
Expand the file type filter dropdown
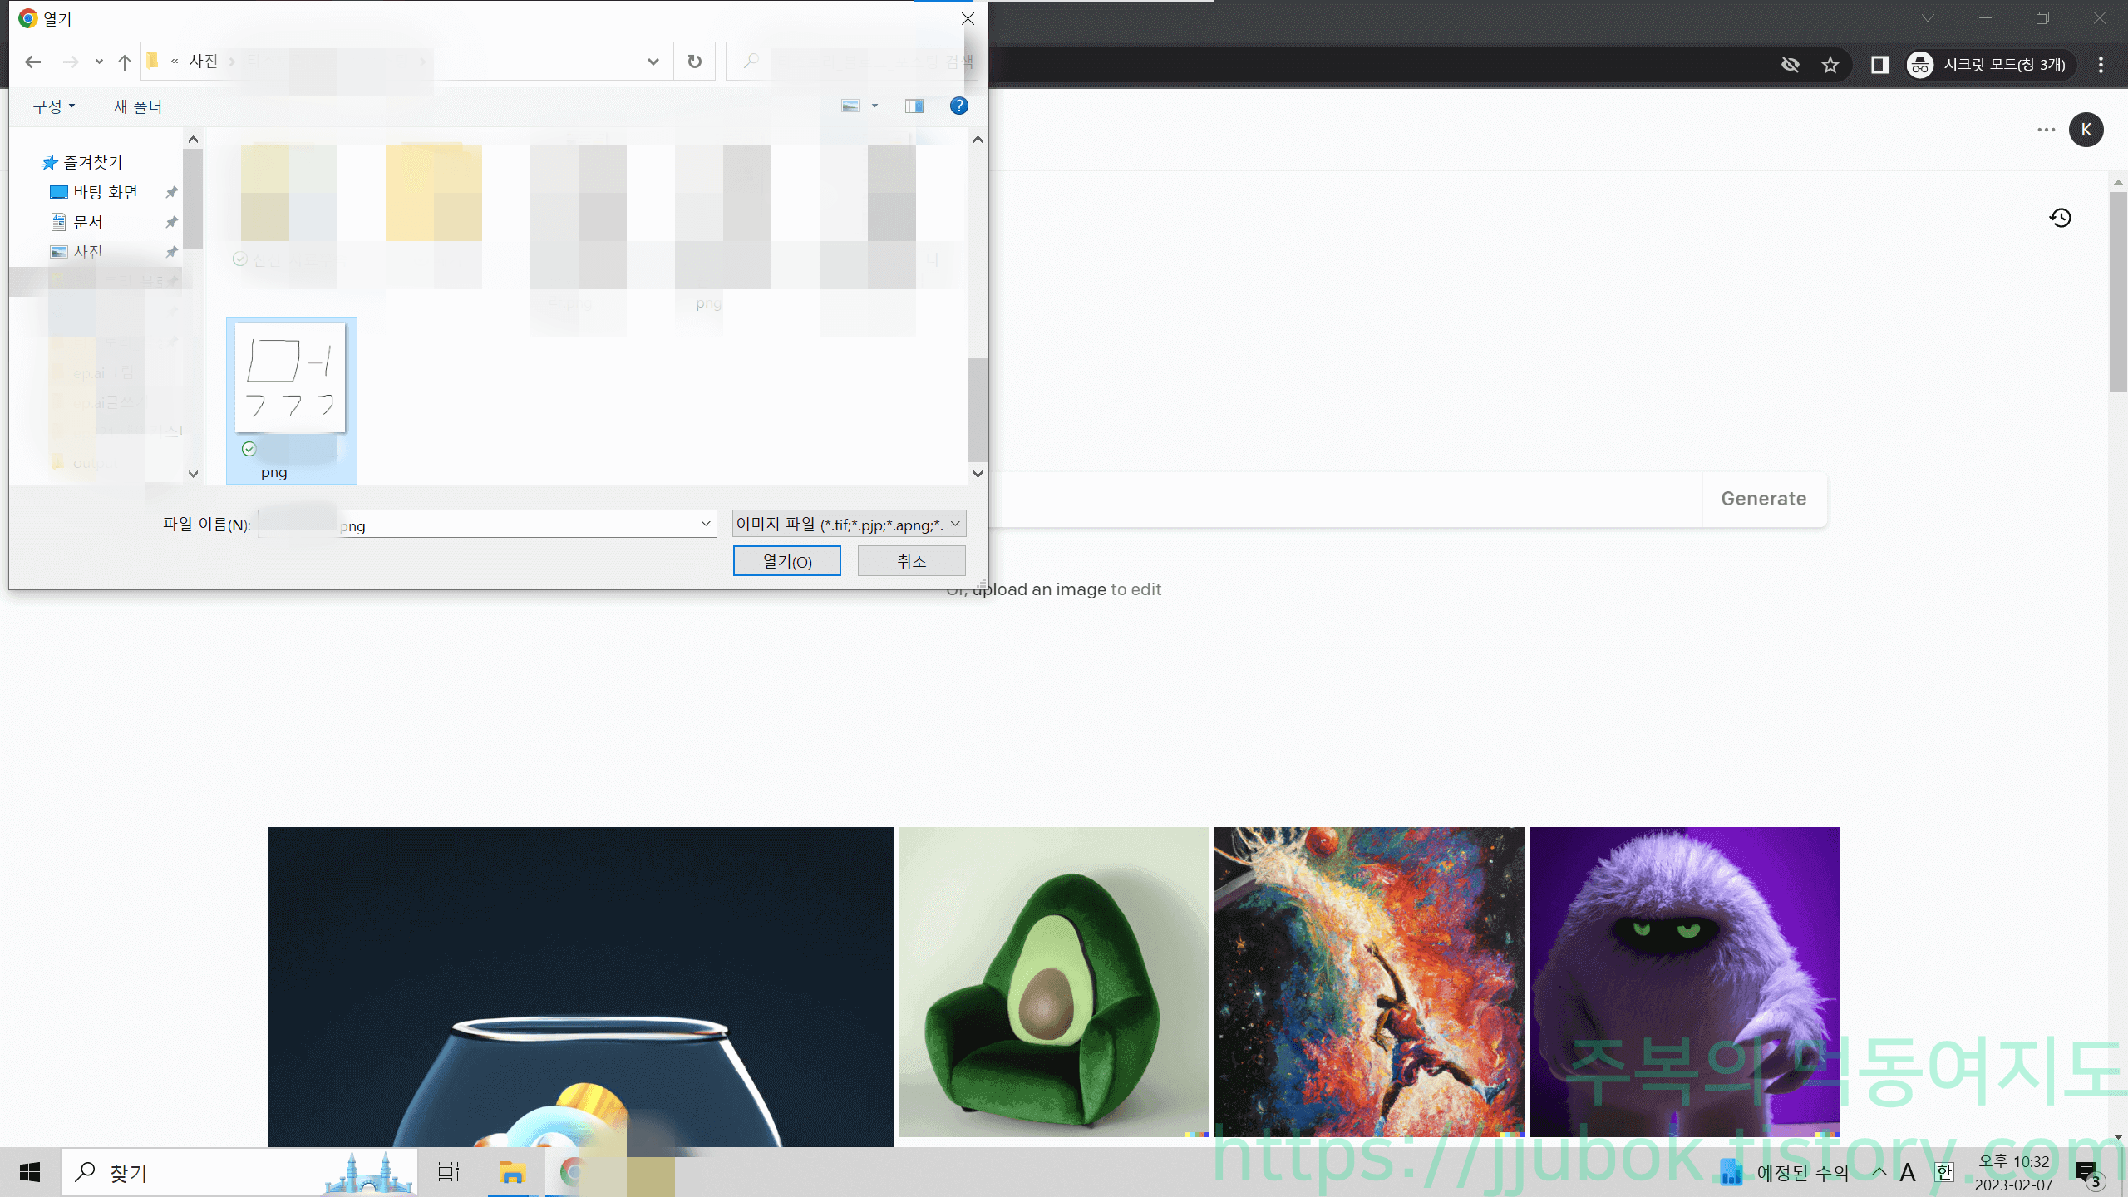click(x=955, y=524)
